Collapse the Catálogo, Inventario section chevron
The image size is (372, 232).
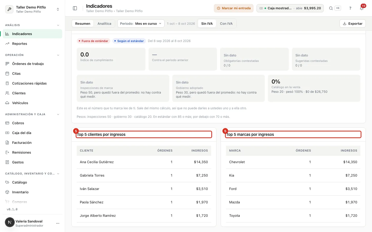pos(58,174)
